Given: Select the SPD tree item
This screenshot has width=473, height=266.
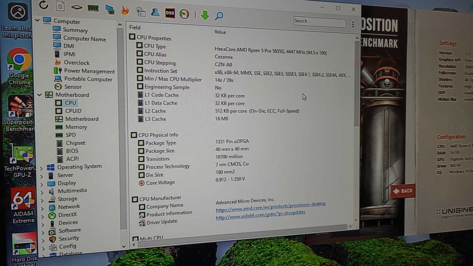Looking at the screenshot, I should [x=70, y=135].
